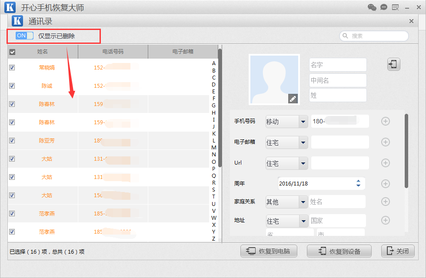Click the contact list vertical scrollbar
This screenshot has height=278, width=426.
(x=220, y=108)
